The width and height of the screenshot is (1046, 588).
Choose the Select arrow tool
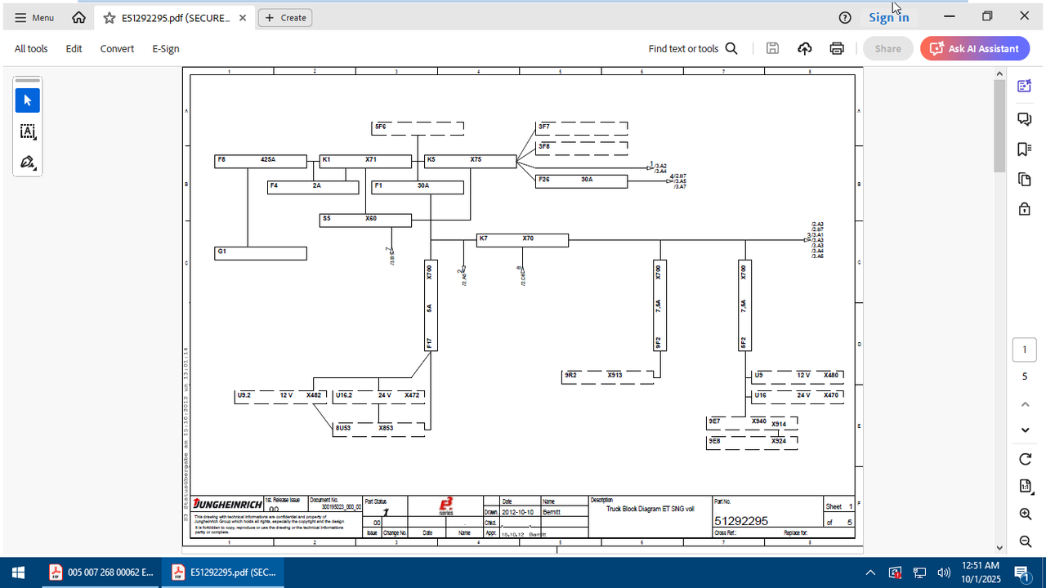(x=27, y=100)
